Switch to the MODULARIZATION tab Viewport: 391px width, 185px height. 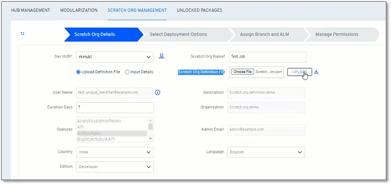(79, 10)
